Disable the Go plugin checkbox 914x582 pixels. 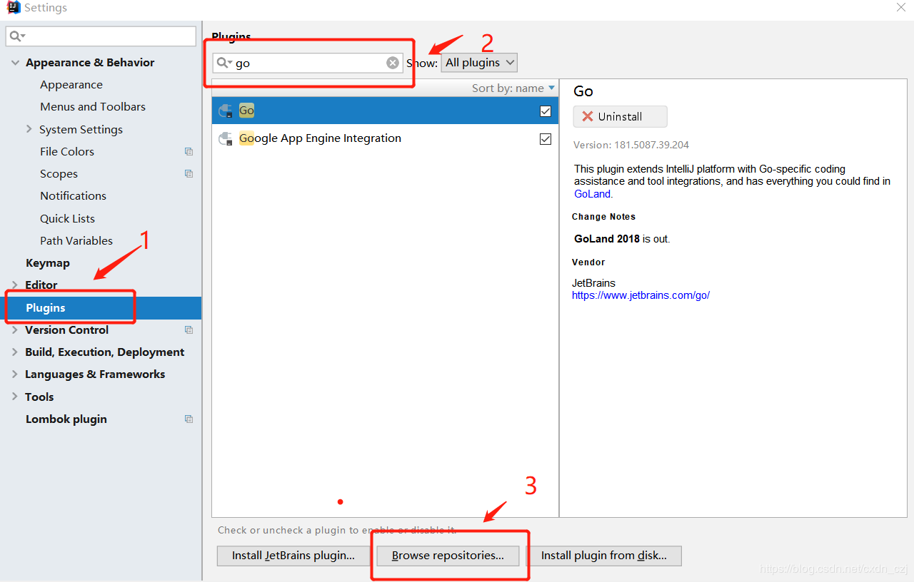click(546, 111)
